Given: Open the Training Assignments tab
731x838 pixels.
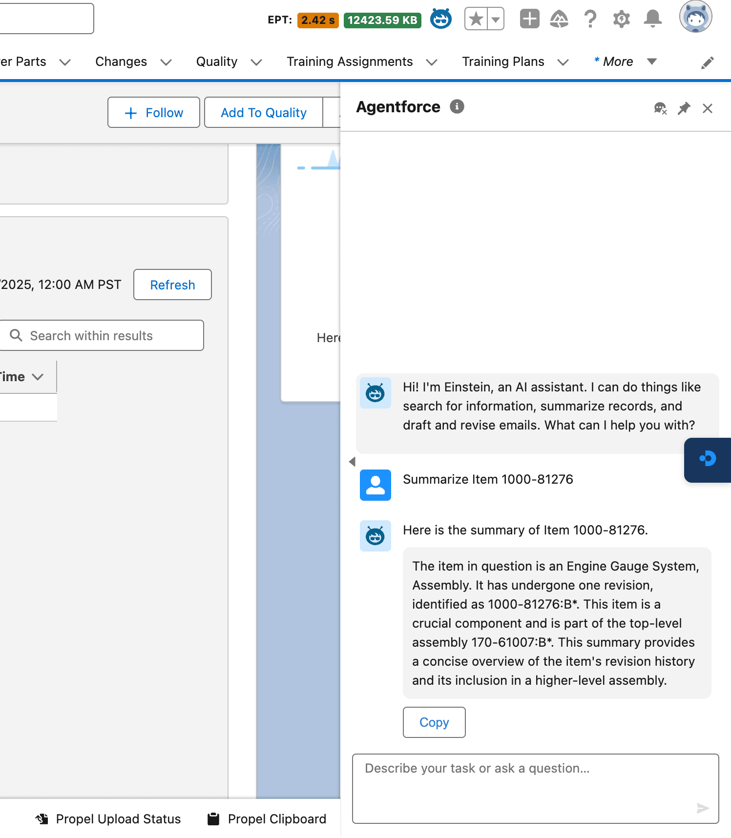Looking at the screenshot, I should [350, 61].
